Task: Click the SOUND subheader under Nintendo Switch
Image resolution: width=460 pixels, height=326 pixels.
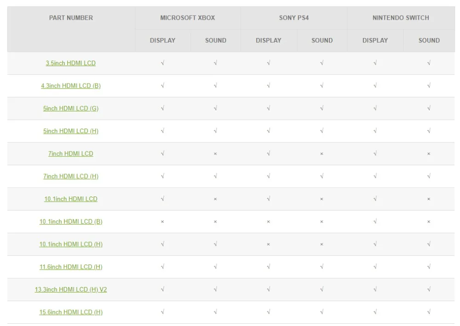Action: click(429, 40)
